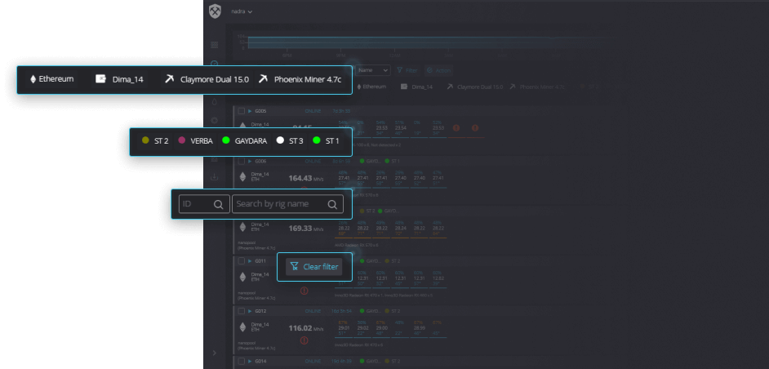This screenshot has width=769, height=369.
Task: Focus the Search by rig name field
Action: click(287, 204)
